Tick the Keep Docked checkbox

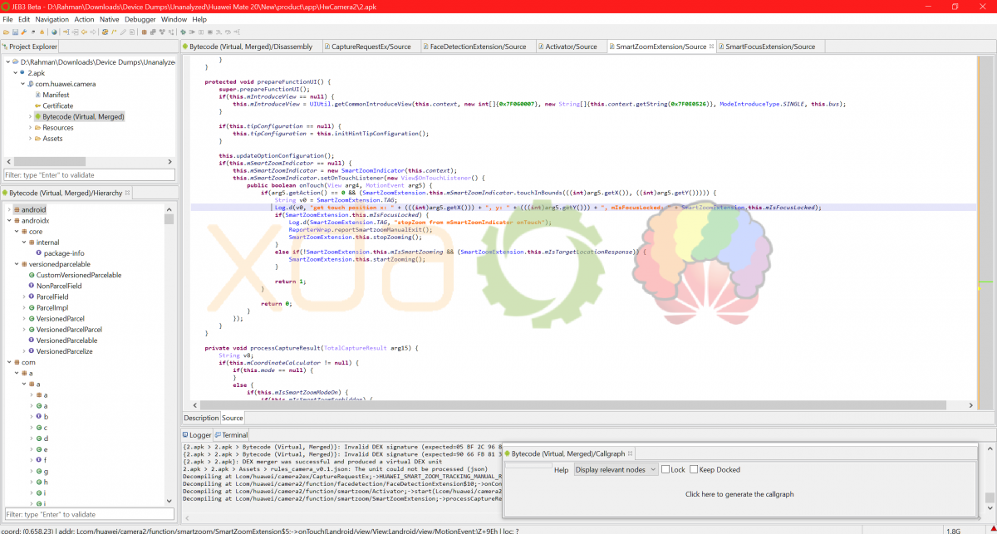point(694,469)
